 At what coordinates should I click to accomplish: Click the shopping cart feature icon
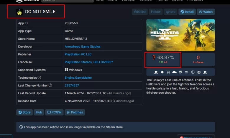pos(168,72)
